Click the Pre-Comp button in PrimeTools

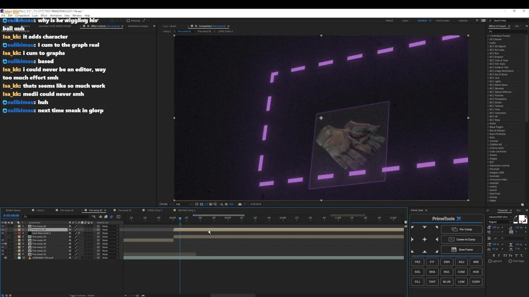[462, 229]
